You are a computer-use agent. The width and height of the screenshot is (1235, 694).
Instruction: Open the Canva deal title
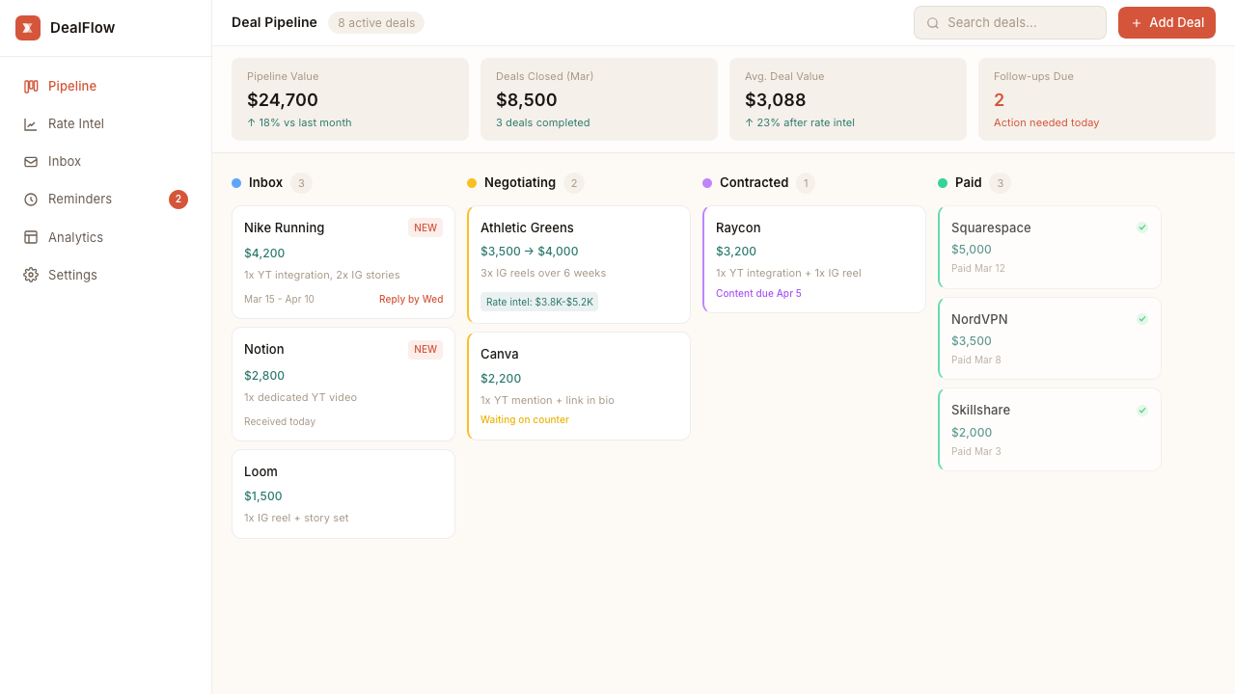[x=500, y=354]
